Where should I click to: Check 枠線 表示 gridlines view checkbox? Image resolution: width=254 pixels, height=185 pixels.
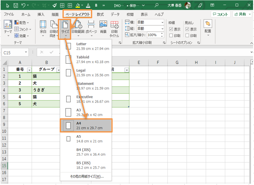[171, 29]
